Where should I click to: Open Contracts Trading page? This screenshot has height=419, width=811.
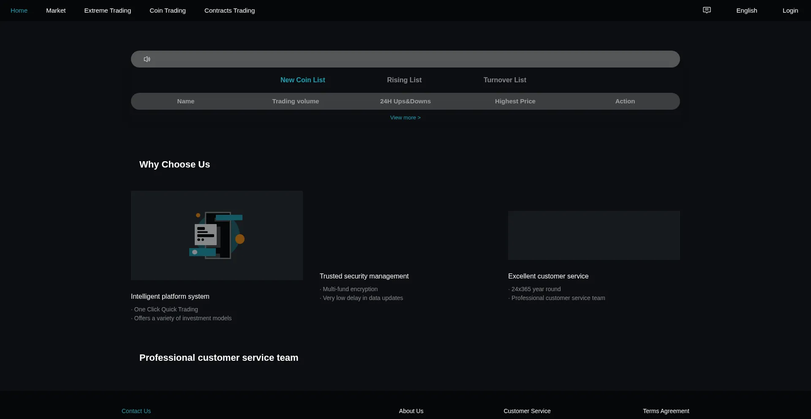click(x=229, y=11)
